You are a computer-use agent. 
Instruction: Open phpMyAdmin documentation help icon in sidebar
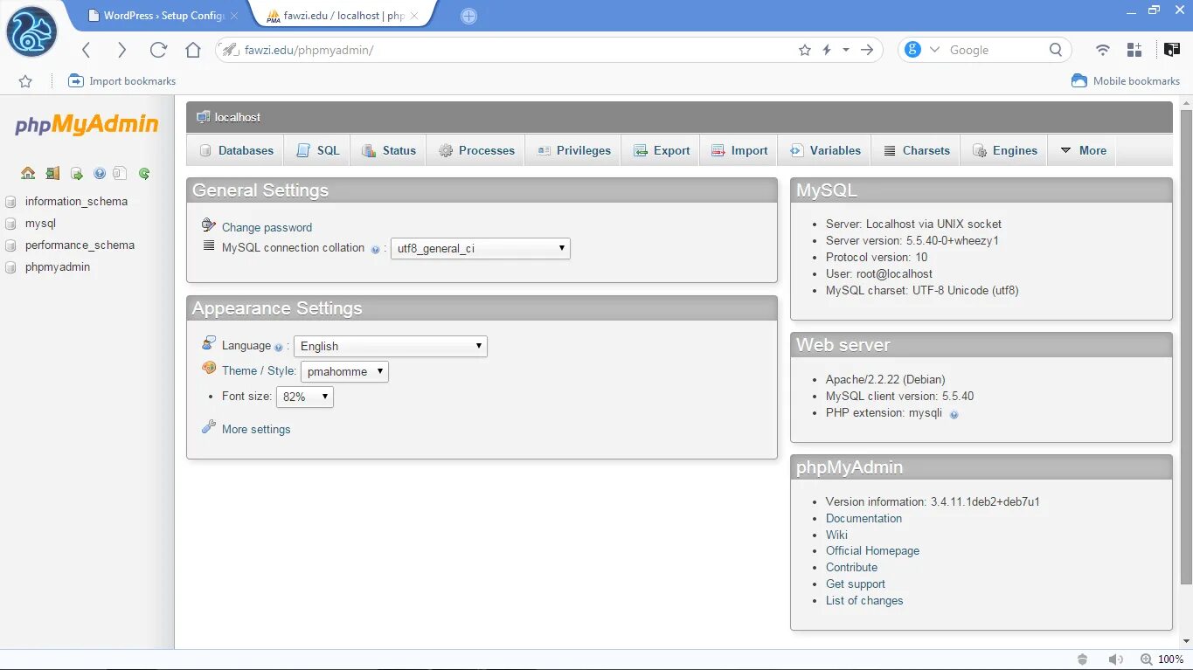(x=100, y=173)
